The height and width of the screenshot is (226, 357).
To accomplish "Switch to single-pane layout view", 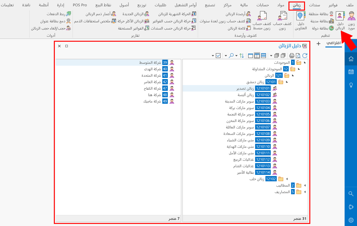I will pos(251,56).
